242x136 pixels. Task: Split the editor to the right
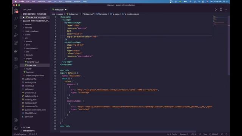221,9
